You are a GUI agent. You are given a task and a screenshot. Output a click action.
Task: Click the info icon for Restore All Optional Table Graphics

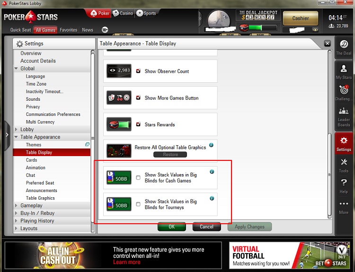click(211, 145)
